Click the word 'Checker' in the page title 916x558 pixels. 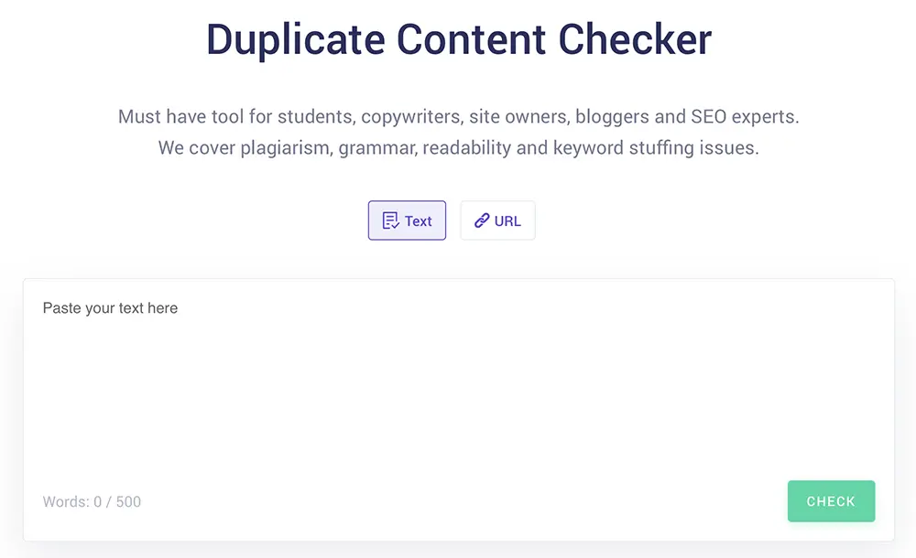636,39
